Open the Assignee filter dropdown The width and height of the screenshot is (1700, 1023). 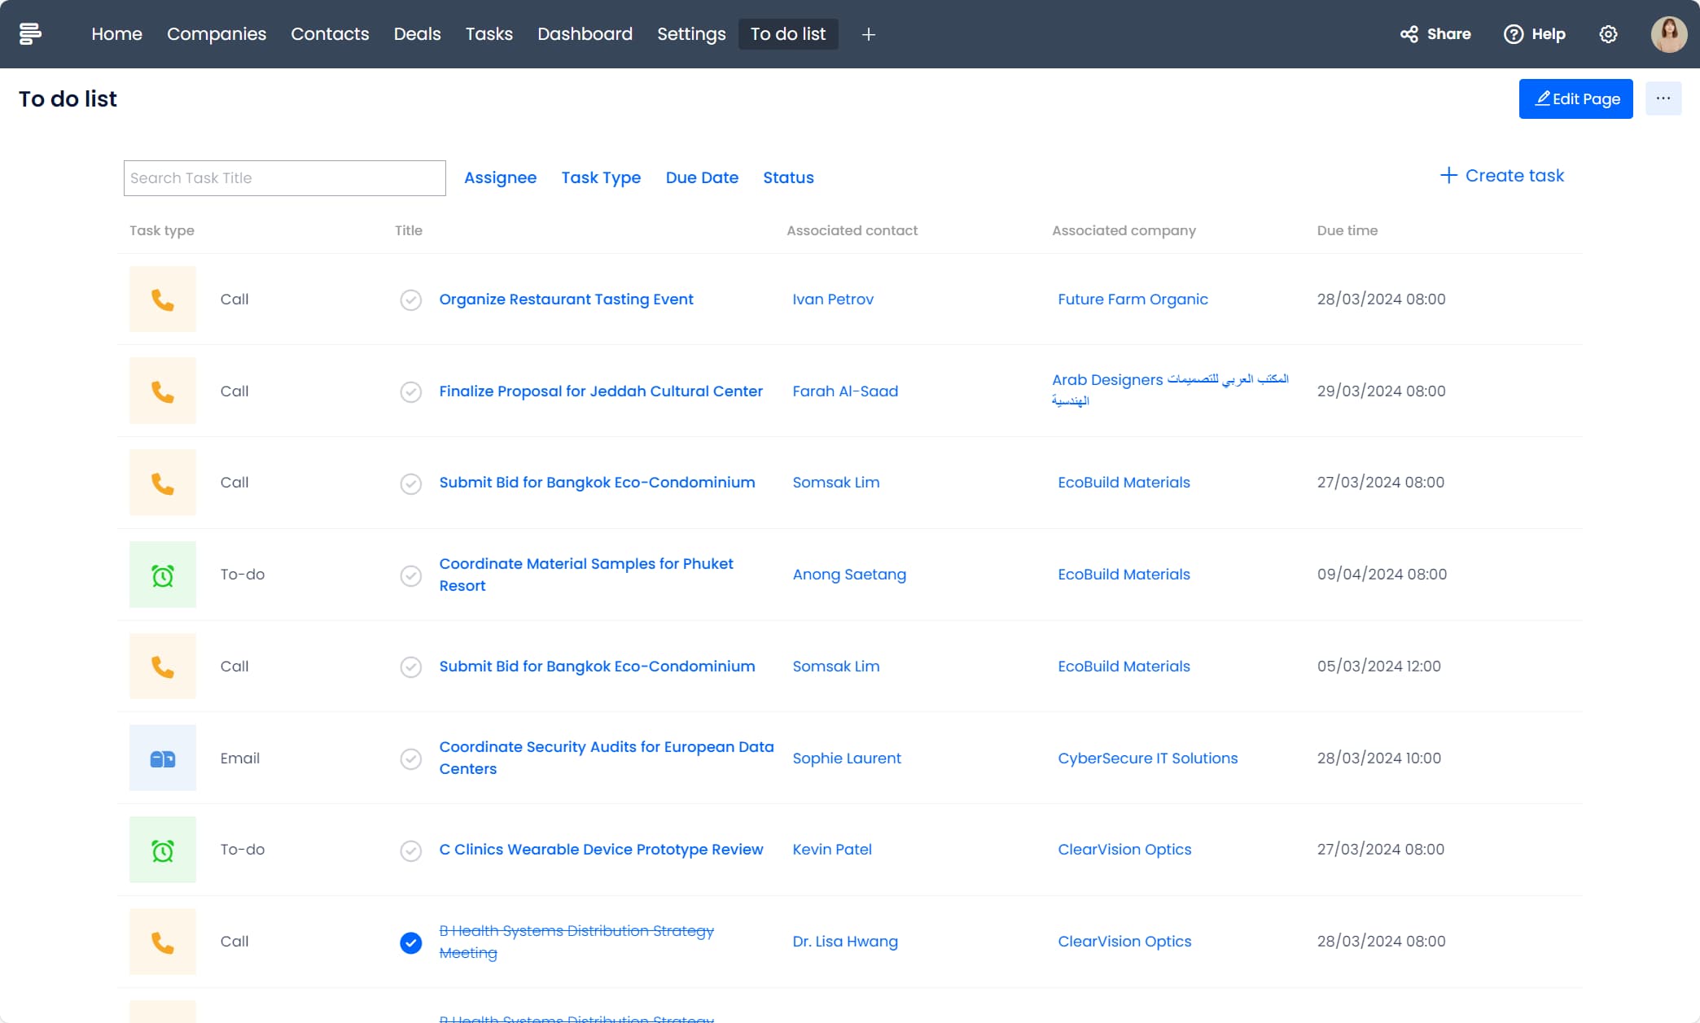[x=500, y=177]
